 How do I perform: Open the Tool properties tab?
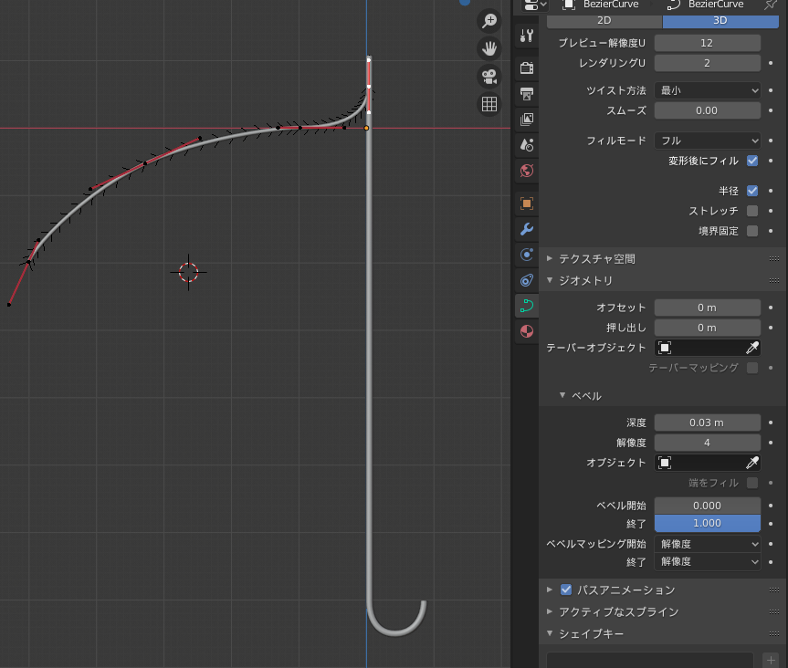click(x=527, y=36)
